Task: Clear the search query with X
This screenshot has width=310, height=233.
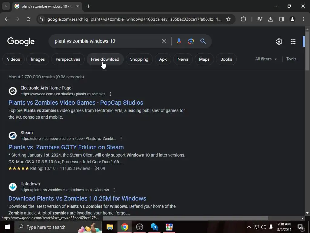Action: [164, 41]
